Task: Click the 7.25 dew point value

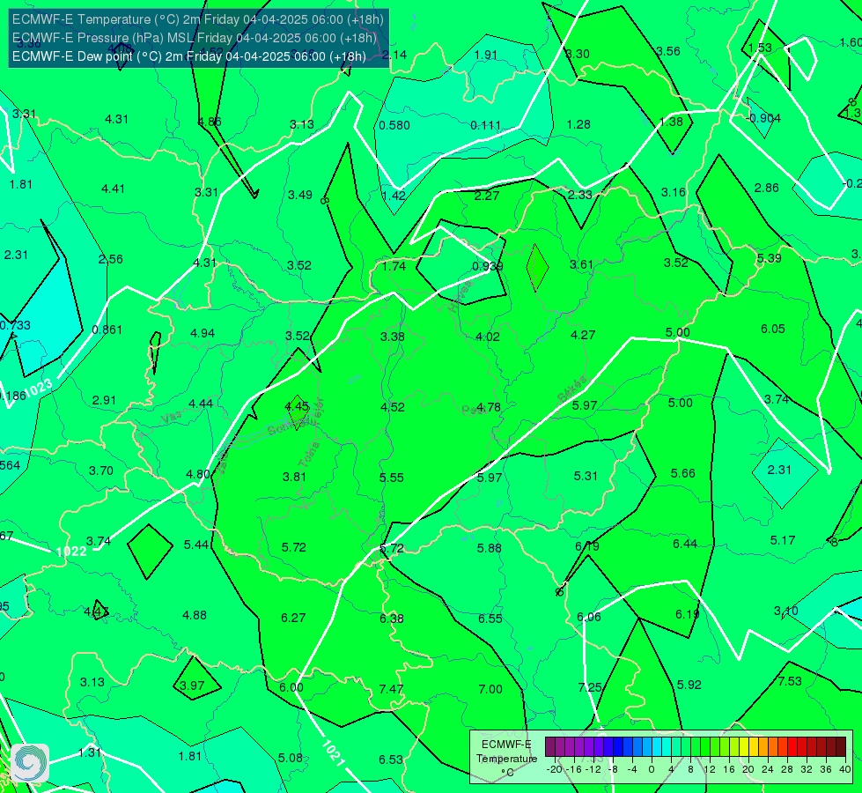Action: point(590,687)
